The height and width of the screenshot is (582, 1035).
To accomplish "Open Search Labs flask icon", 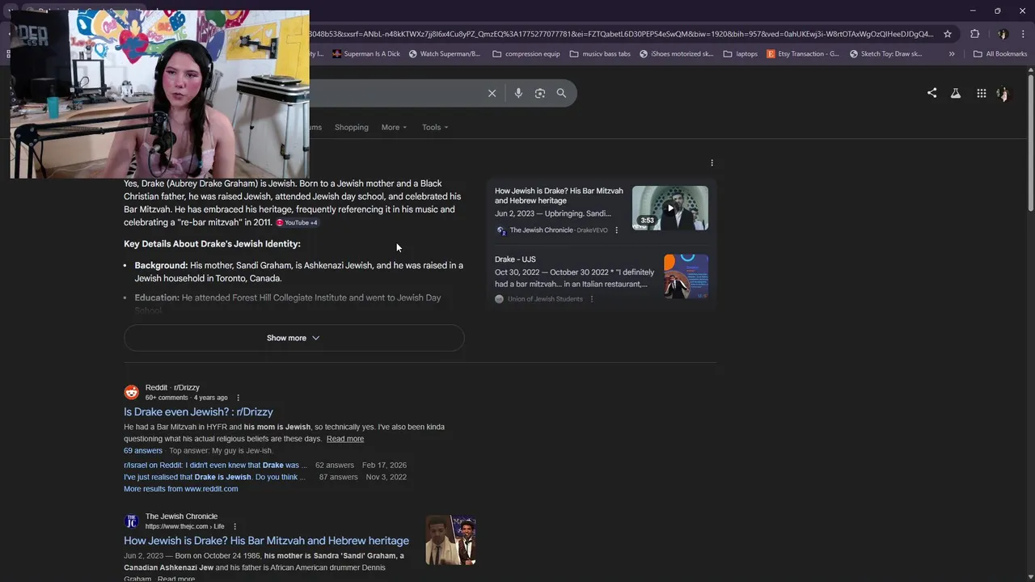I will point(956,93).
